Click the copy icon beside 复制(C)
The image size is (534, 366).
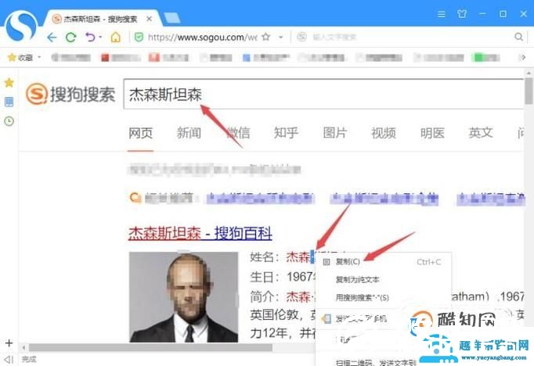coord(327,262)
